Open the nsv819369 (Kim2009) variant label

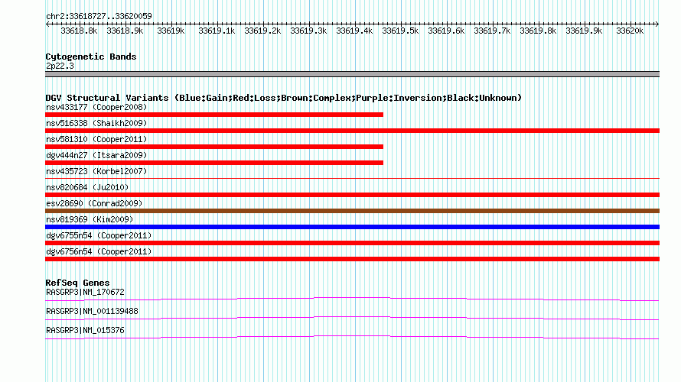[x=90, y=219]
